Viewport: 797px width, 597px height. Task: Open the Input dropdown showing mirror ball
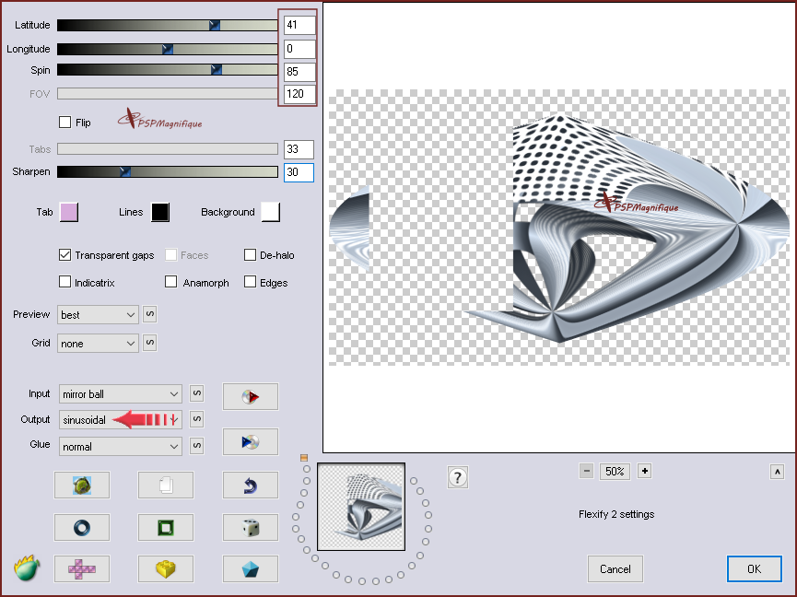(120, 394)
